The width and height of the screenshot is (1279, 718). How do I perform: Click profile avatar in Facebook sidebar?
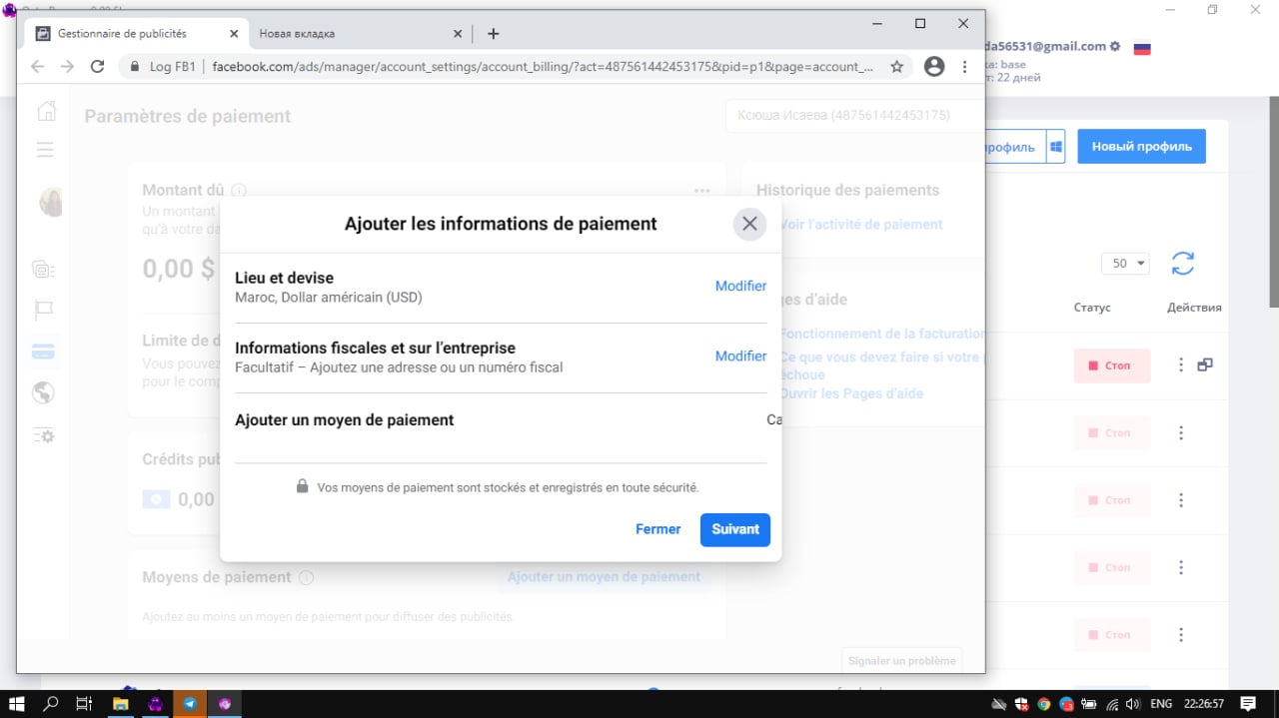coord(49,202)
